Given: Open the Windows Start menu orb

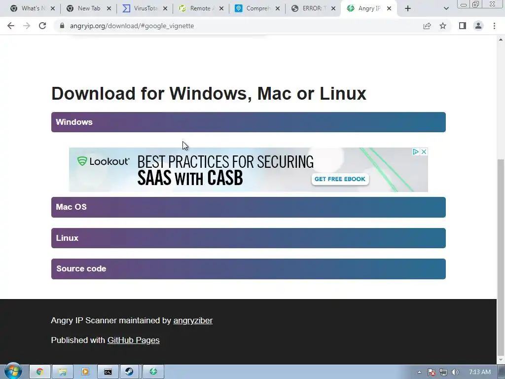Looking at the screenshot, I should pyautogui.click(x=13, y=371).
